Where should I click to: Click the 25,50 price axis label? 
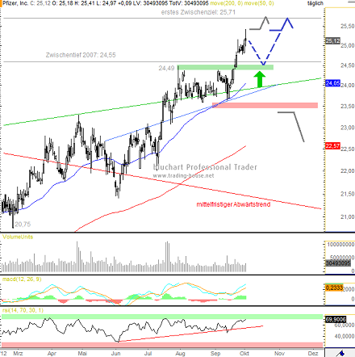pos(348,27)
